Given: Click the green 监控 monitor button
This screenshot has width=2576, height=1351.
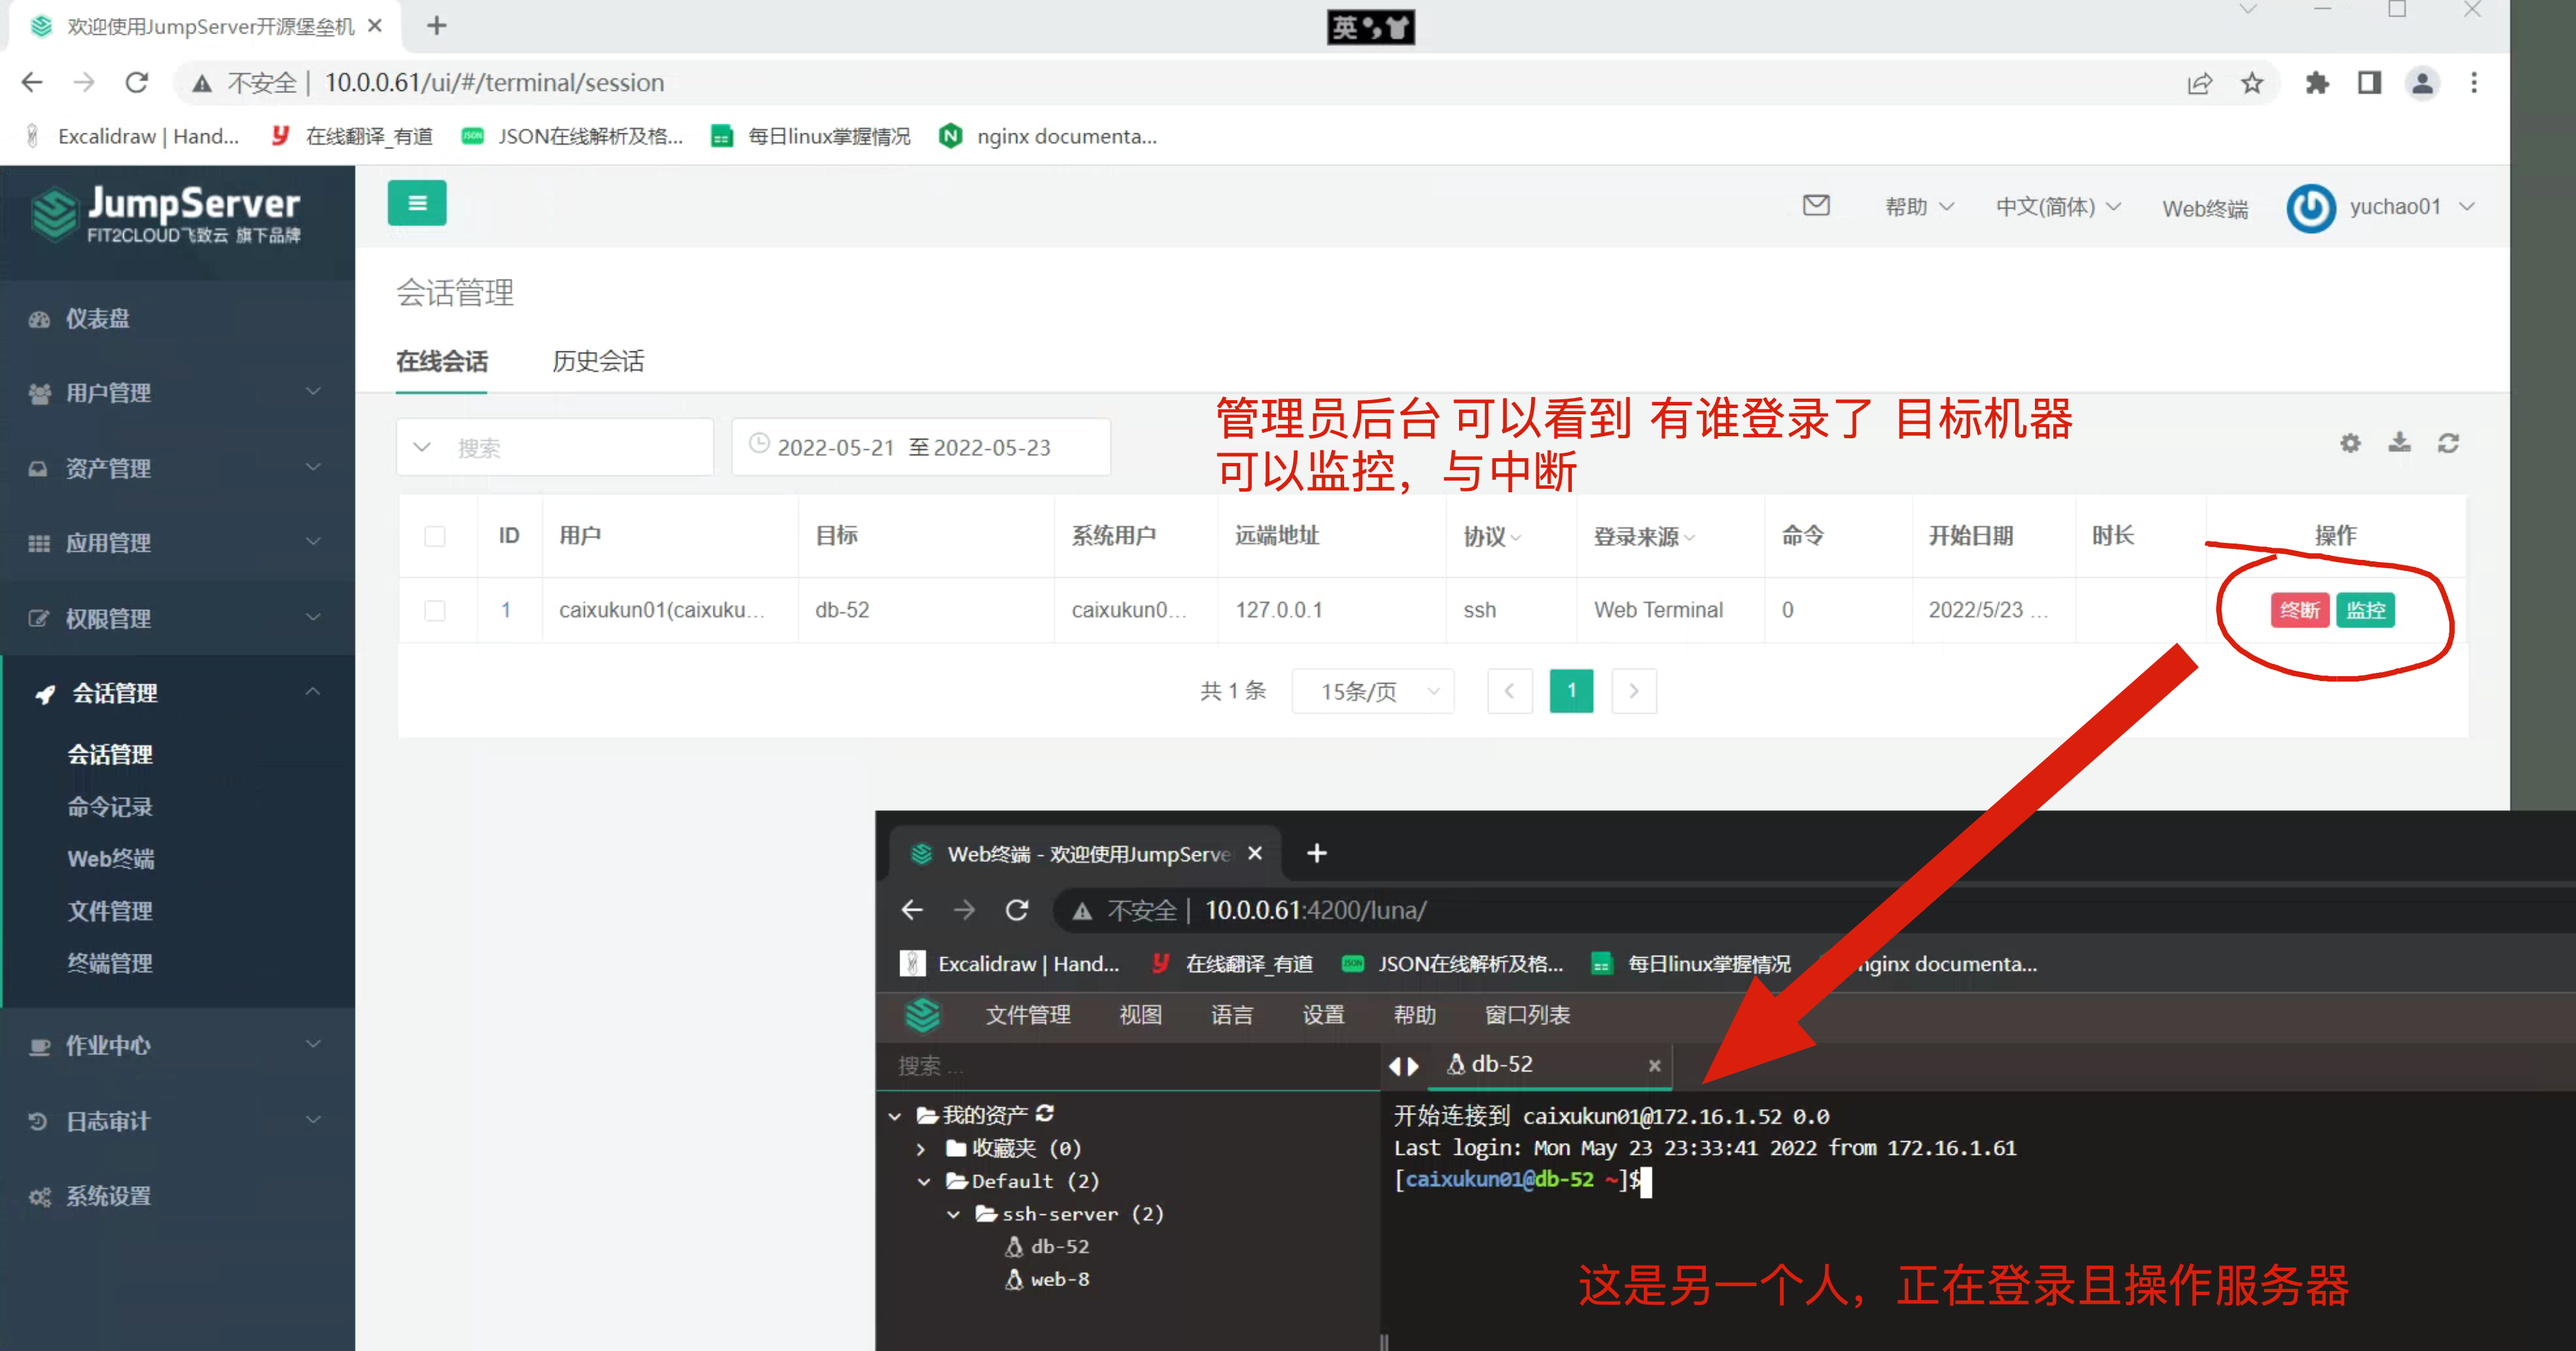Looking at the screenshot, I should [2365, 611].
